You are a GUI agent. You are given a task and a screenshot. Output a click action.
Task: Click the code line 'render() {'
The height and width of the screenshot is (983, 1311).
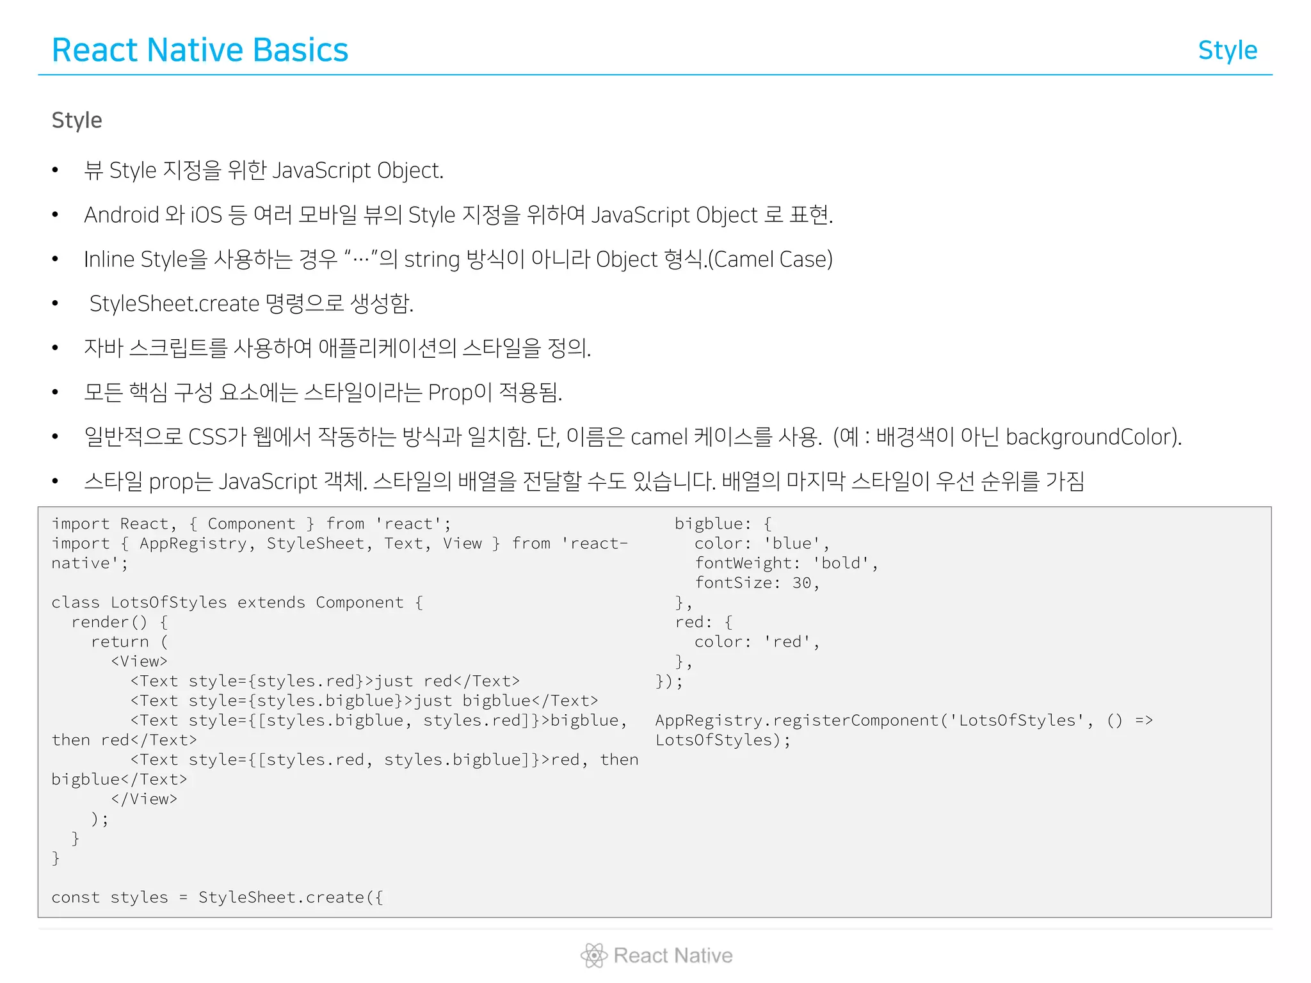click(x=120, y=623)
